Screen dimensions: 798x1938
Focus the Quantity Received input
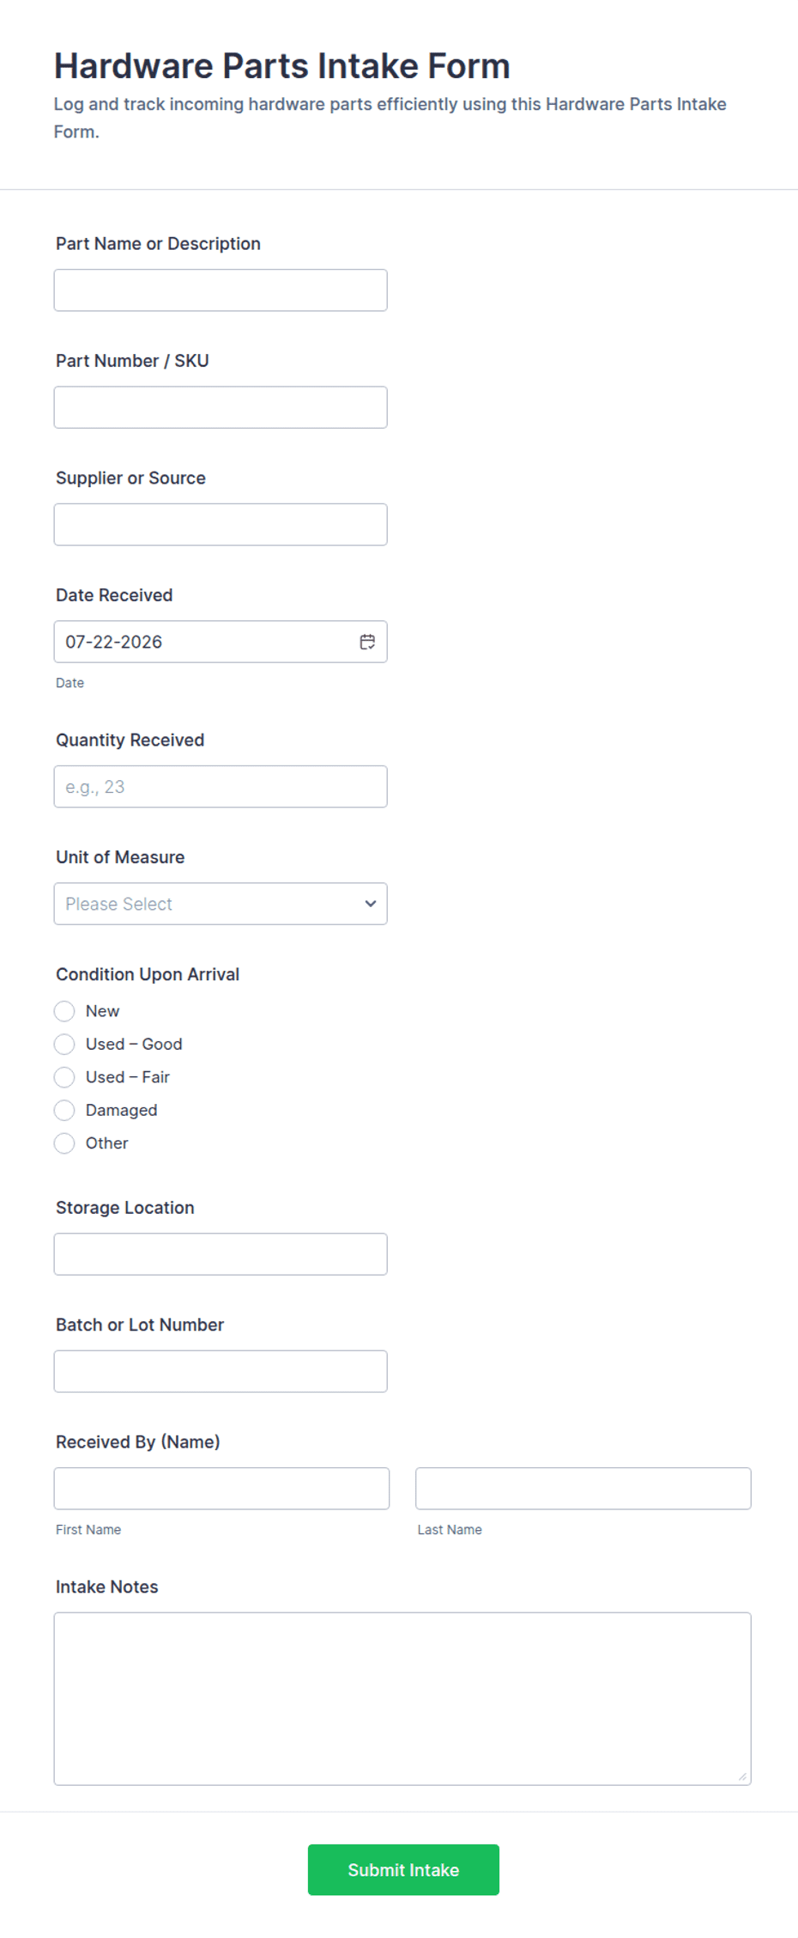click(x=221, y=786)
